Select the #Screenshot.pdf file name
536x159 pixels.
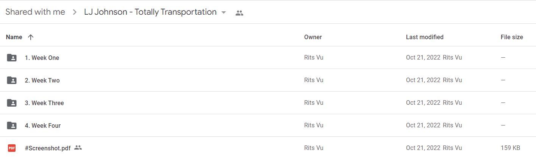pyautogui.click(x=48, y=148)
